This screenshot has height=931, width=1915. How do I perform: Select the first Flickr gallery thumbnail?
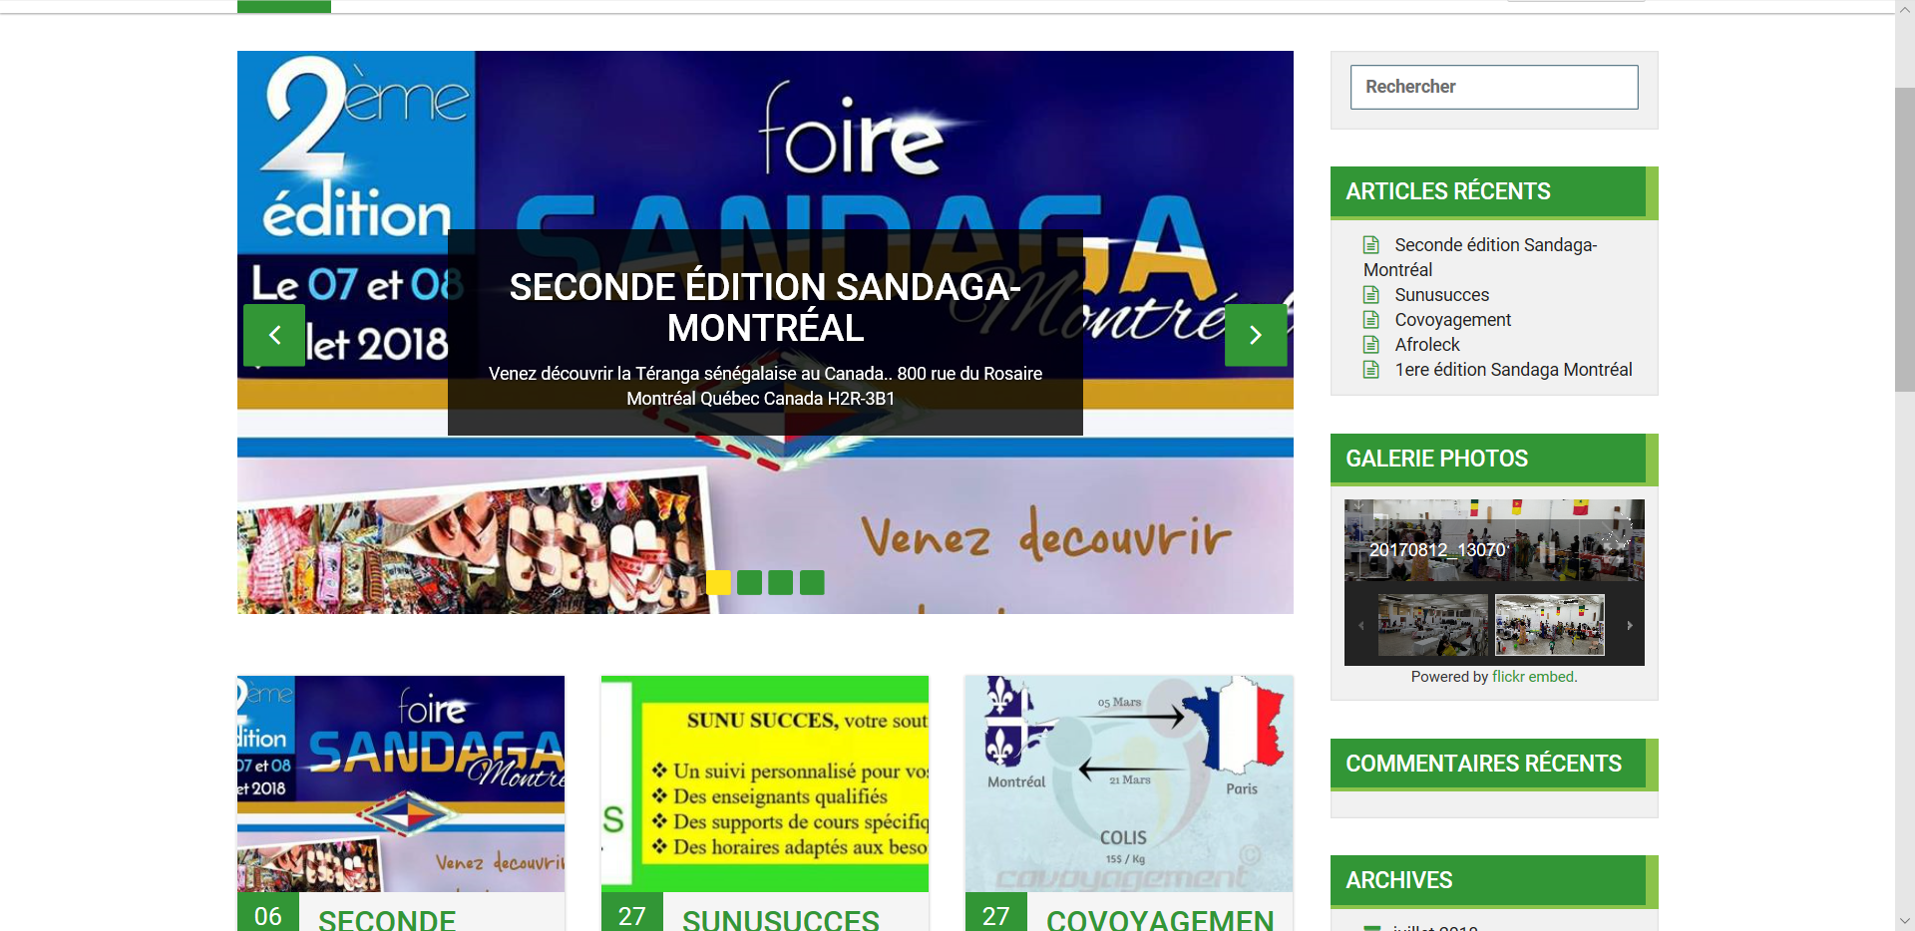1432,625
